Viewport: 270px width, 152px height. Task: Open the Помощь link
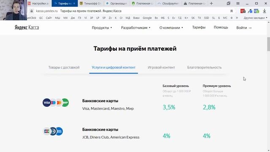pyautogui.click(x=221, y=27)
